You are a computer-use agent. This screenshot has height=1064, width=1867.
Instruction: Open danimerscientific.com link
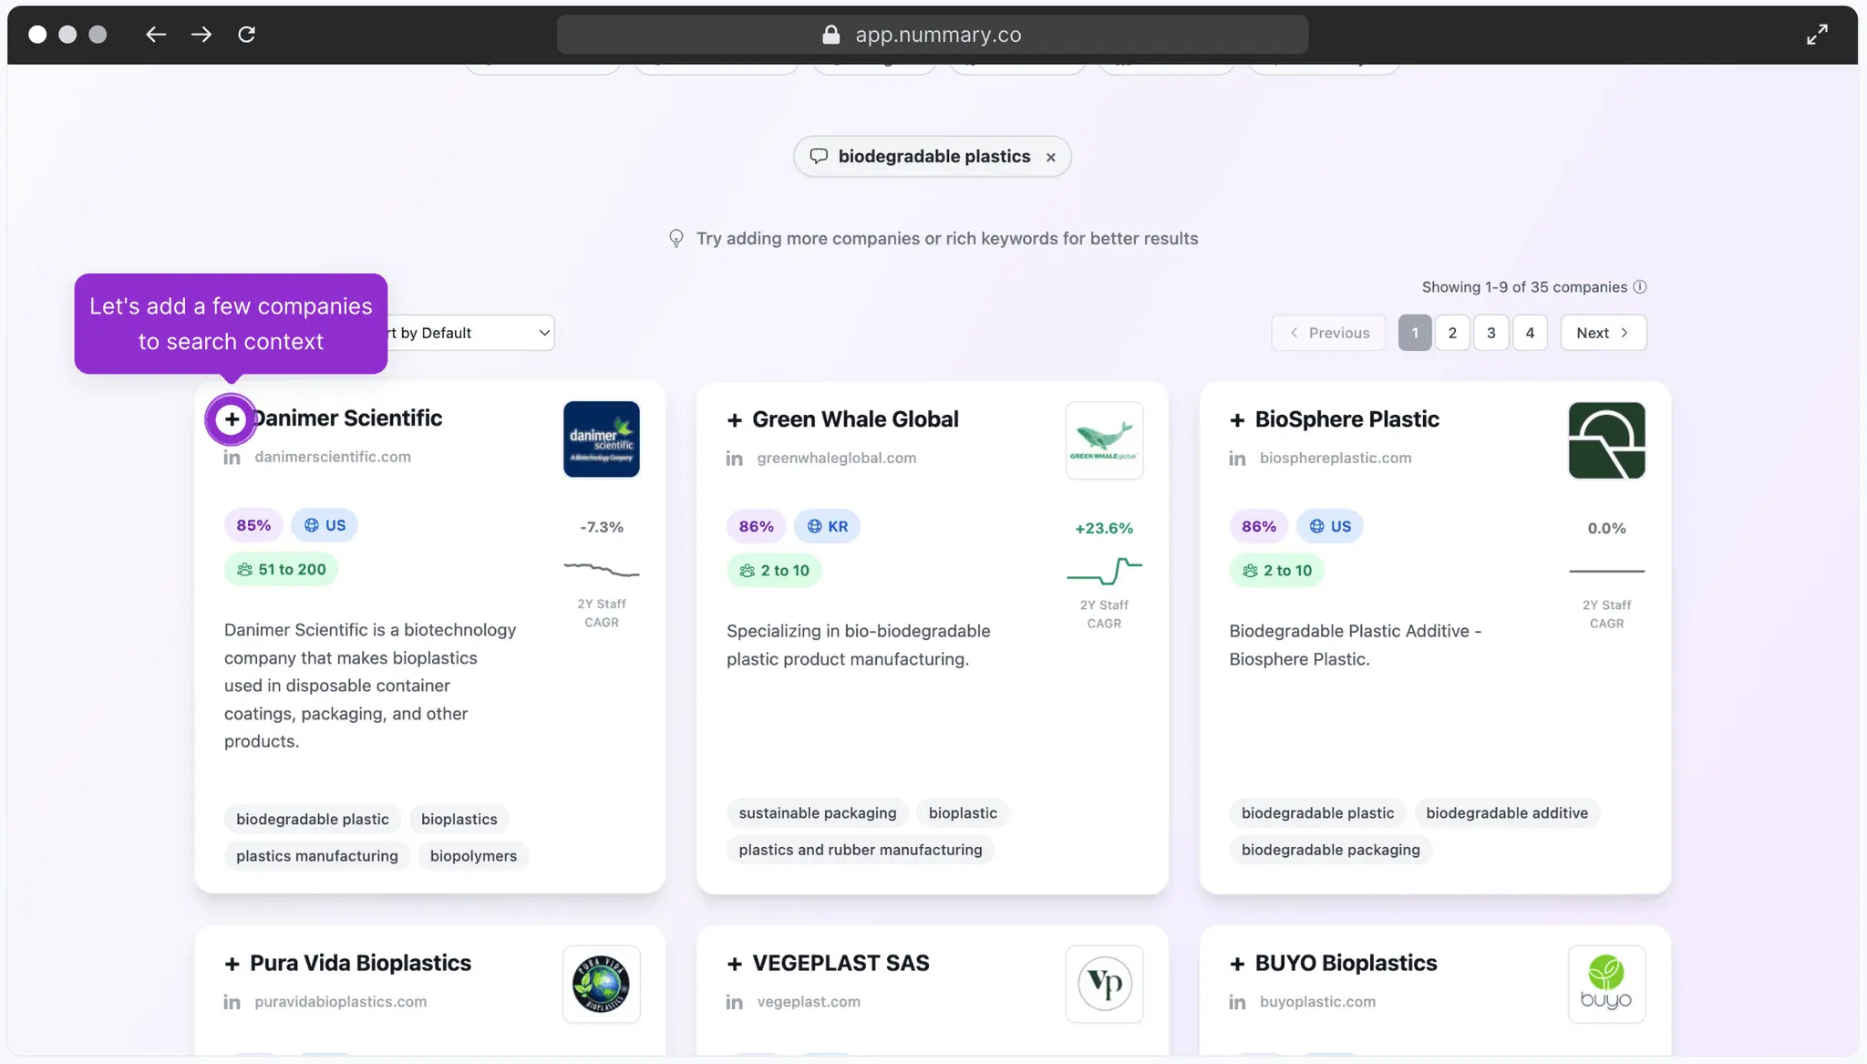[333, 457]
